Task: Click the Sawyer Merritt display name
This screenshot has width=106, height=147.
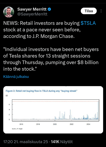Action: click(x=32, y=9)
